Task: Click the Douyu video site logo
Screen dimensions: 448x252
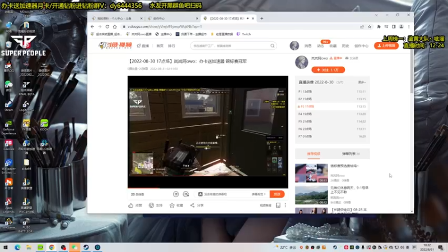Action: click(115, 45)
